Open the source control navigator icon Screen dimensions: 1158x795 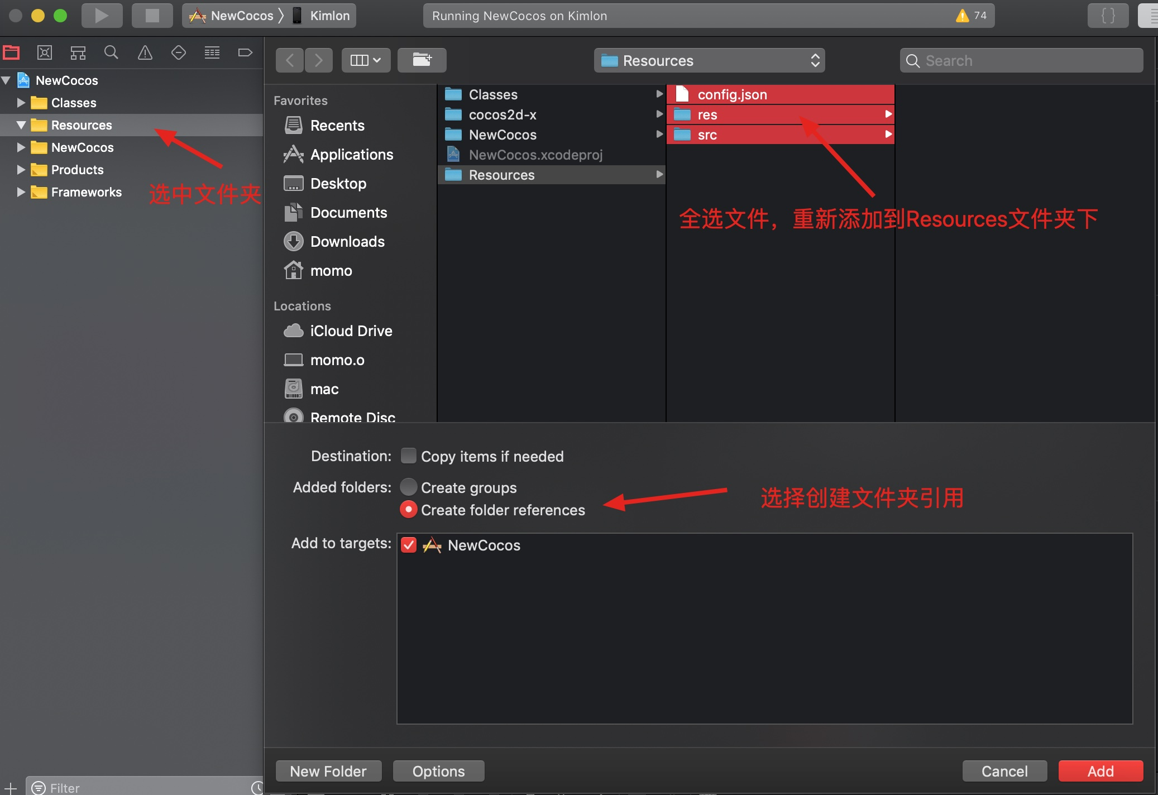pos(45,52)
